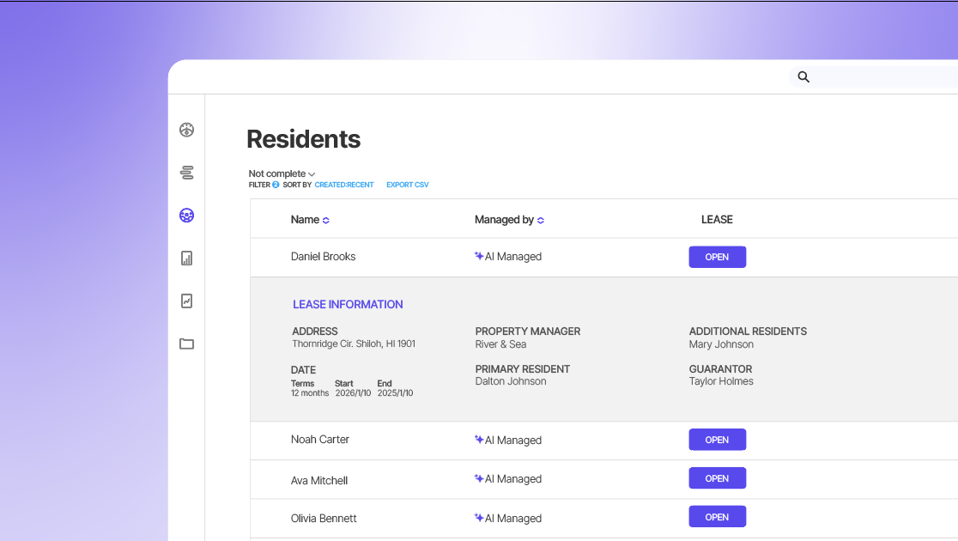Image resolution: width=958 pixels, height=541 pixels.
Task: Select the highlighted Residents icon in sidebar
Action: 186,216
